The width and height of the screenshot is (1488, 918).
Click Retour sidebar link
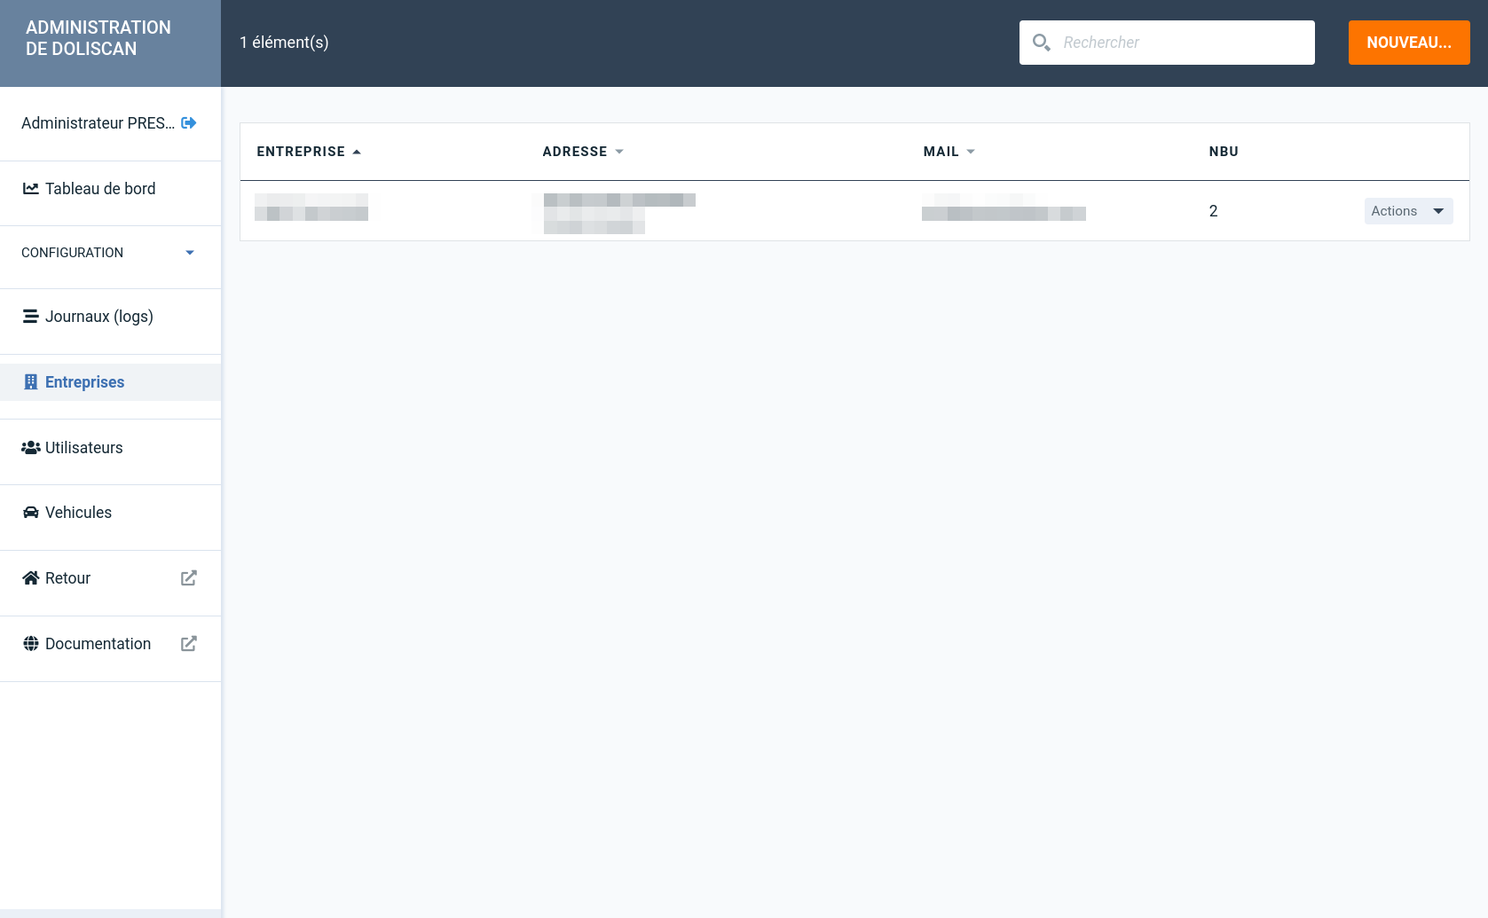pyautogui.click(x=110, y=578)
